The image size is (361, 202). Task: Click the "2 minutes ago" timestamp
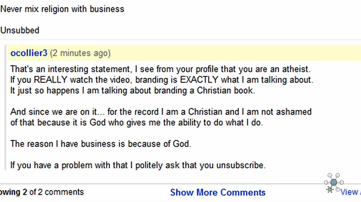coord(80,53)
